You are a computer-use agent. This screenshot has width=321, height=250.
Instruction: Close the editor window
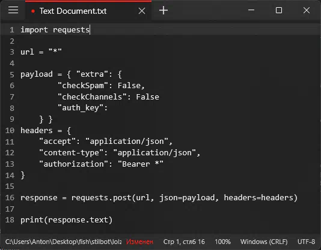coord(307,10)
